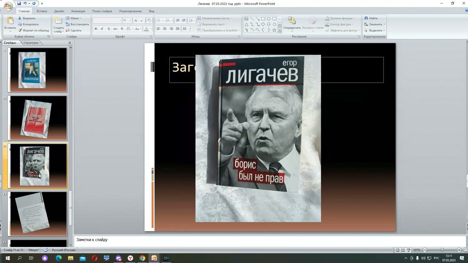The height and width of the screenshot is (263, 468).
Task: Start slide show from status bar
Action: (408, 250)
